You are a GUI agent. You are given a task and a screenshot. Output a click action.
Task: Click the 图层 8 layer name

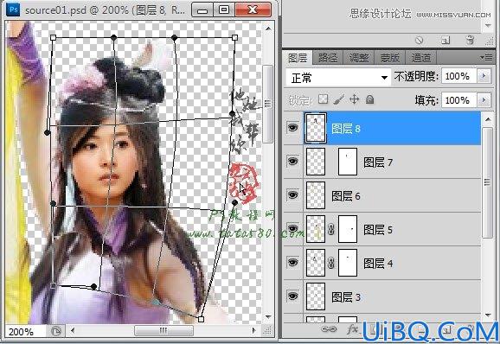click(346, 129)
